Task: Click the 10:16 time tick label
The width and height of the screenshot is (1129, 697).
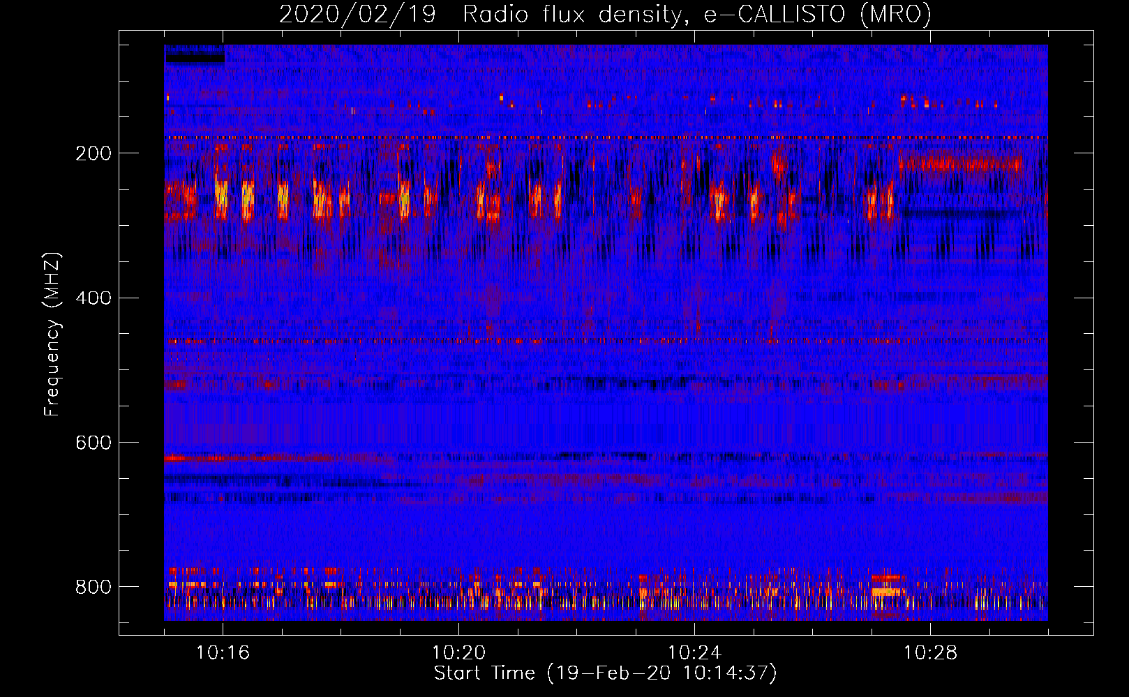Action: pyautogui.click(x=223, y=653)
